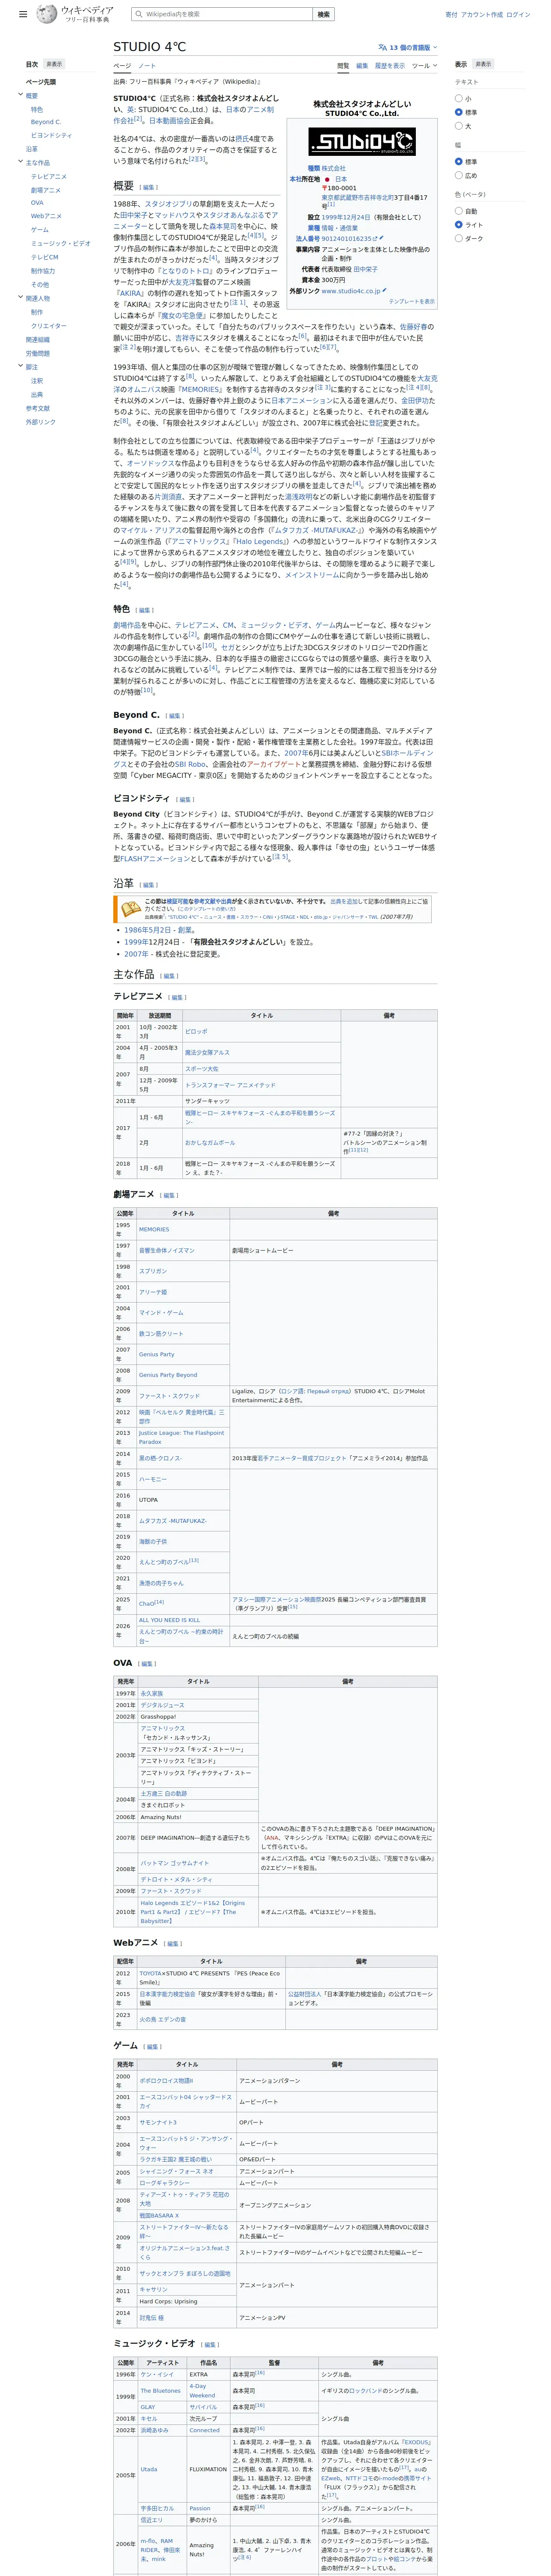
Task: Select wide width radio (広め)
Action: 459,175
